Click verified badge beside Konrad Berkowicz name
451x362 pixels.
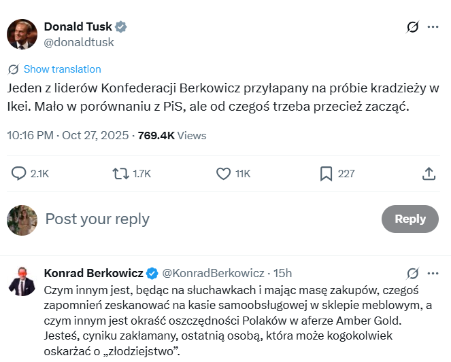pyautogui.click(x=153, y=273)
